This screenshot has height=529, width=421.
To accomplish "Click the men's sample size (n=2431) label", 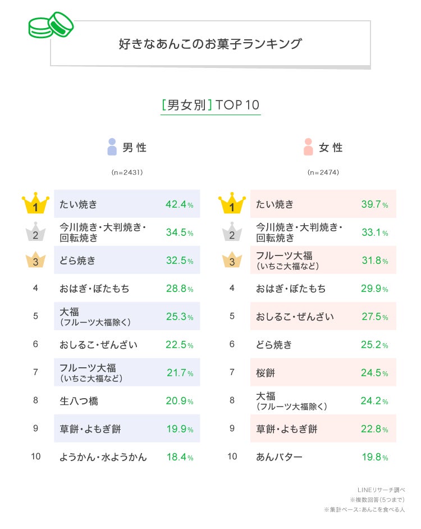I will click(x=127, y=172).
